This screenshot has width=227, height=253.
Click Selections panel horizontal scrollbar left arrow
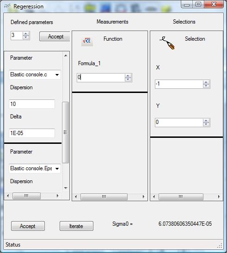pyautogui.click(x=154, y=197)
